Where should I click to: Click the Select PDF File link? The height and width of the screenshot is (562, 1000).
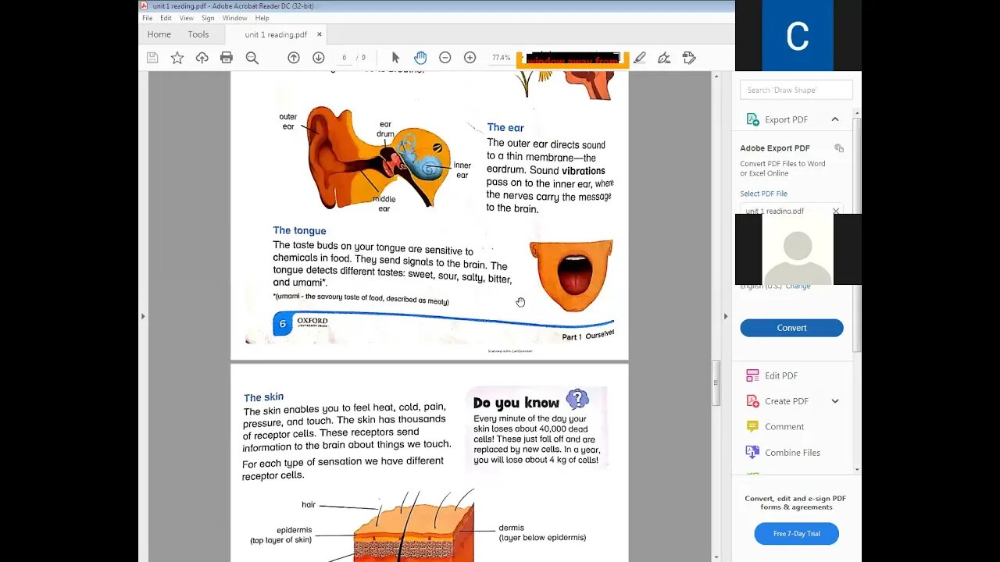tap(763, 194)
